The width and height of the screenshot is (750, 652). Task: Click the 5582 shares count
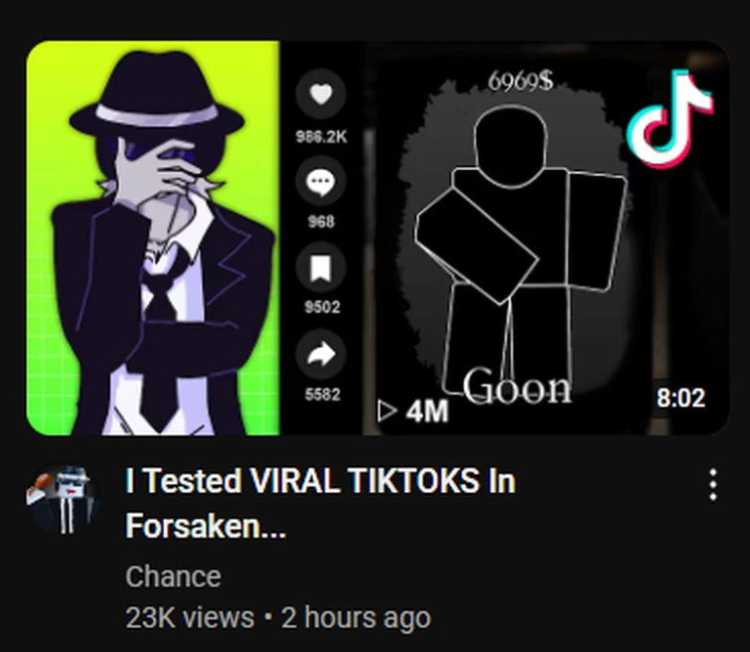(x=322, y=395)
